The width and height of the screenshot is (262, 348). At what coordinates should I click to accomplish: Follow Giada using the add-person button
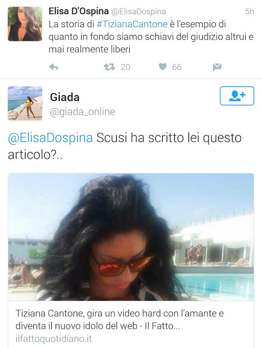click(x=237, y=96)
